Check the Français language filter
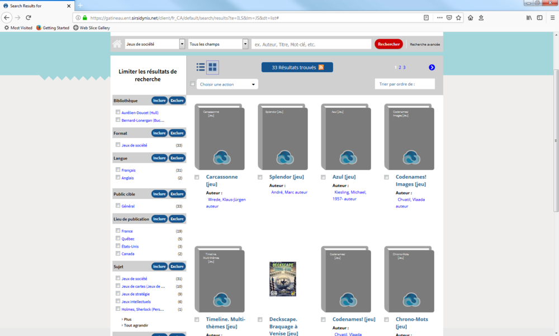This screenshot has width=559, height=336. pyautogui.click(x=117, y=170)
